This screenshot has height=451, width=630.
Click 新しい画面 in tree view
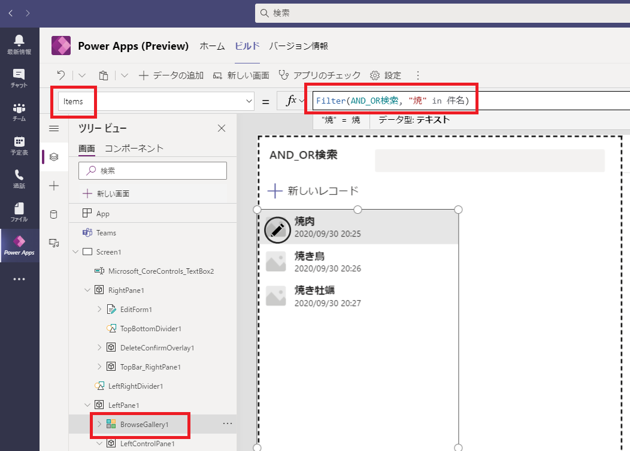click(106, 193)
